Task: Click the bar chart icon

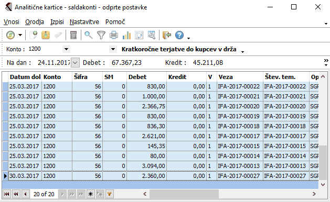Action: [126, 35]
